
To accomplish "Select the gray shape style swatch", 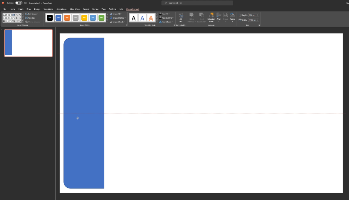I will pos(76,18).
